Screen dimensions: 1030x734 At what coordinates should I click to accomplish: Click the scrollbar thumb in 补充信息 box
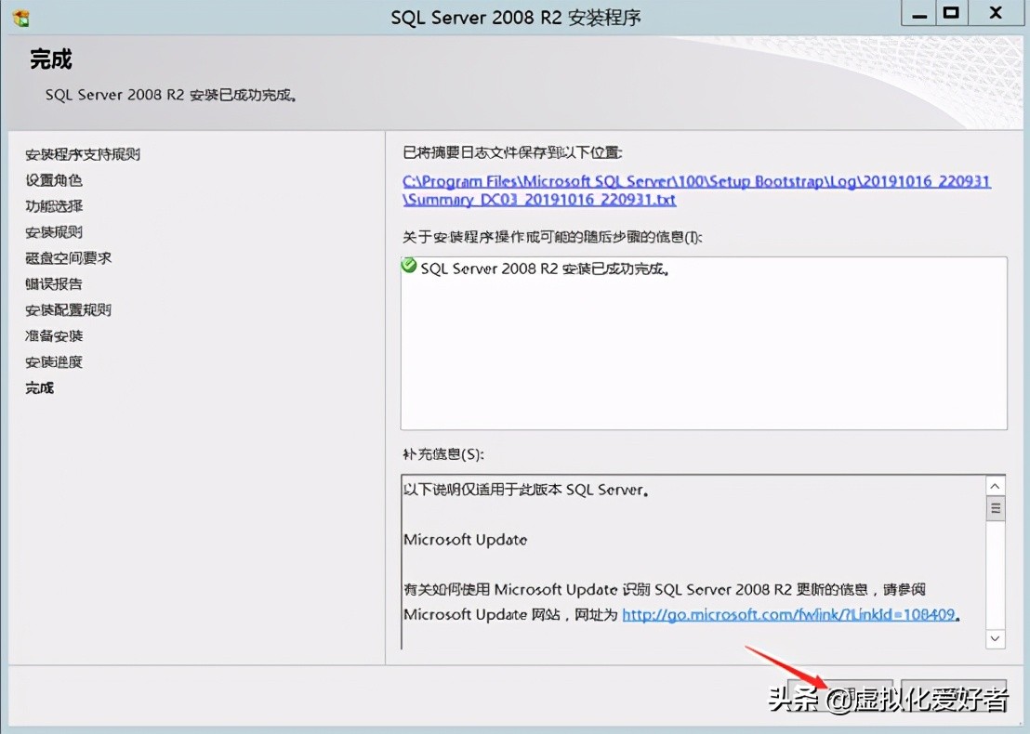(x=996, y=508)
